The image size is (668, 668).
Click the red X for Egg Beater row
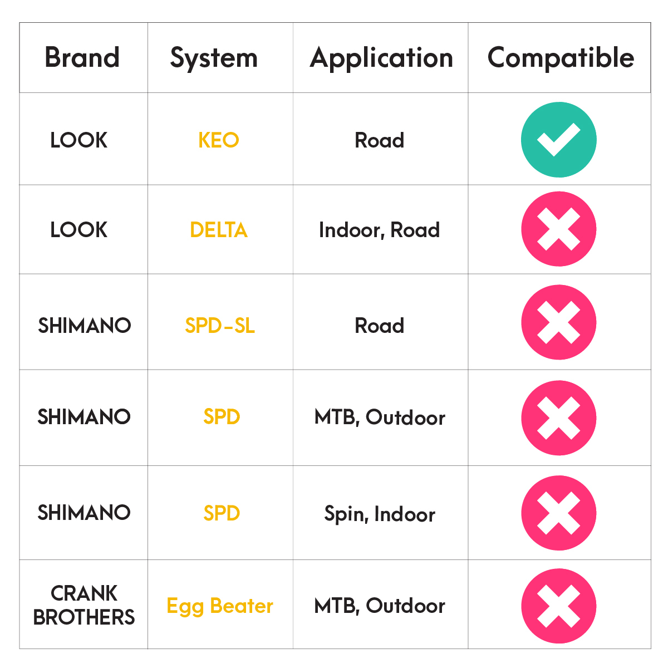click(558, 606)
